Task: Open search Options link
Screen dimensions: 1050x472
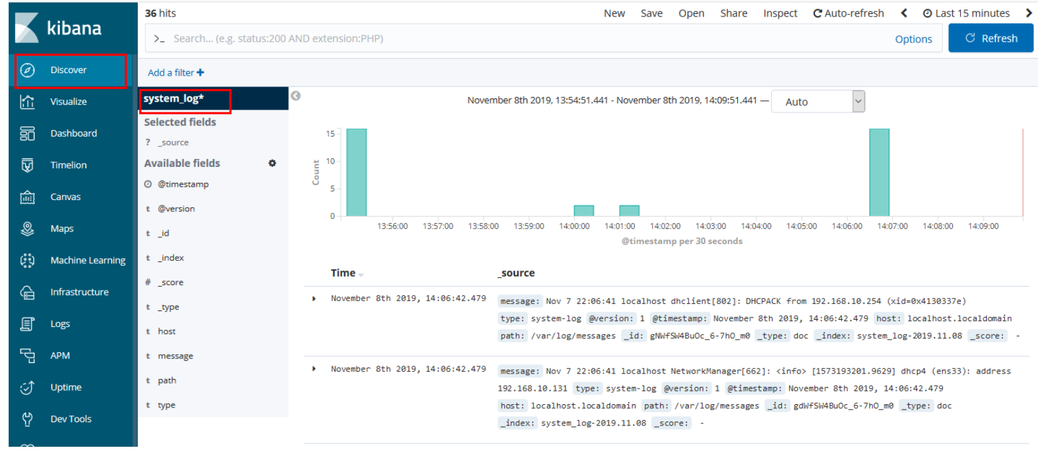Action: pos(914,39)
